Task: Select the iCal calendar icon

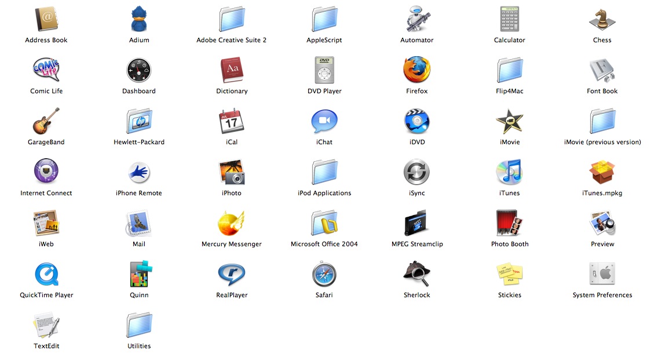Action: tap(232, 121)
